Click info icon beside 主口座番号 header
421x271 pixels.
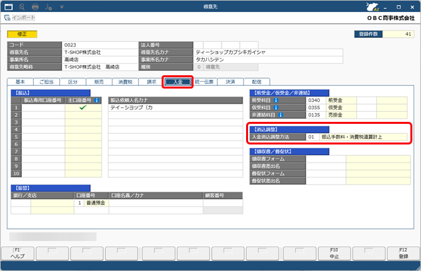pyautogui.click(x=96, y=101)
